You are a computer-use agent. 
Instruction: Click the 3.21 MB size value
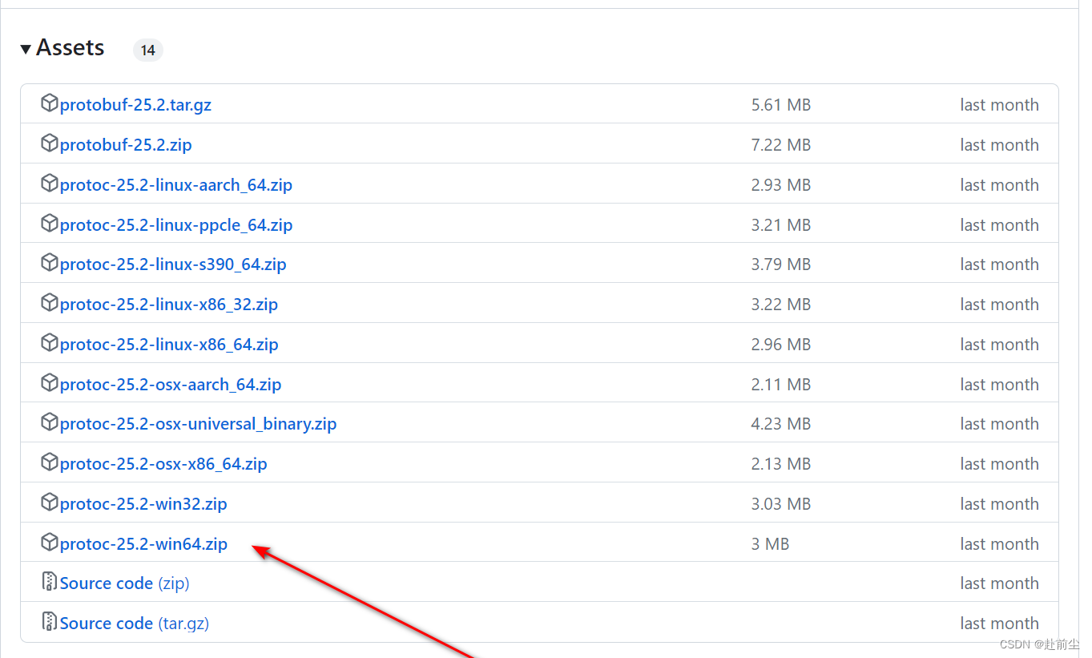(781, 225)
